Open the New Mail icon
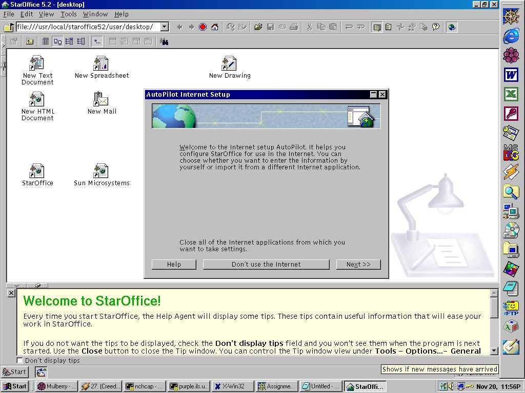This screenshot has width=525, height=393. coord(102,103)
